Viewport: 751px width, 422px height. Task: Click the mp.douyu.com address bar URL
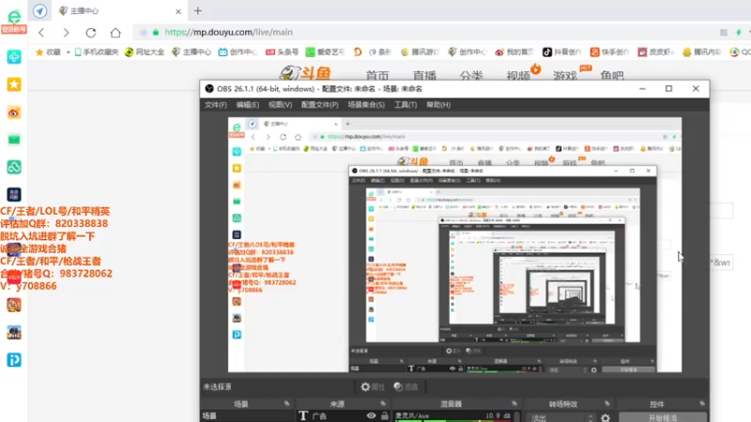pyautogui.click(x=228, y=33)
